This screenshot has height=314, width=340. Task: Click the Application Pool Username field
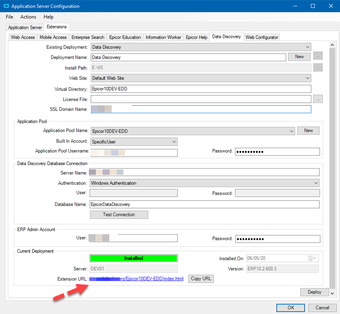pos(134,152)
